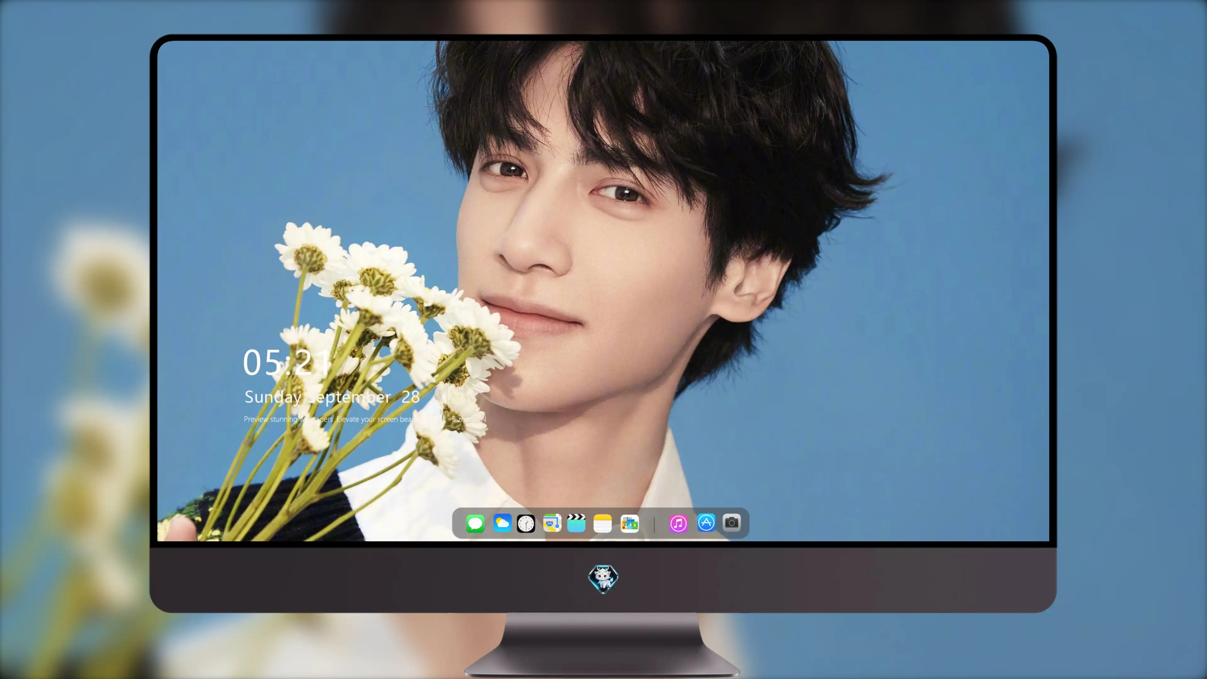Open the Camera app in the dock
The height and width of the screenshot is (679, 1207).
pyautogui.click(x=731, y=522)
